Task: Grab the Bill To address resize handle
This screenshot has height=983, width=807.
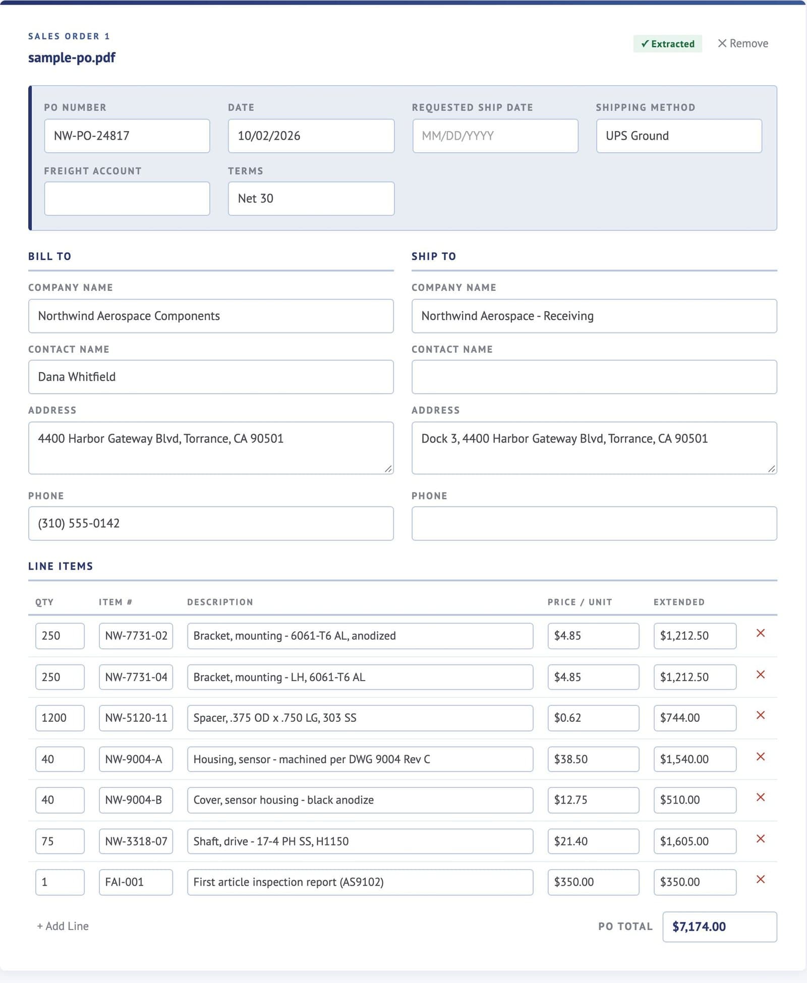Action: pos(388,469)
